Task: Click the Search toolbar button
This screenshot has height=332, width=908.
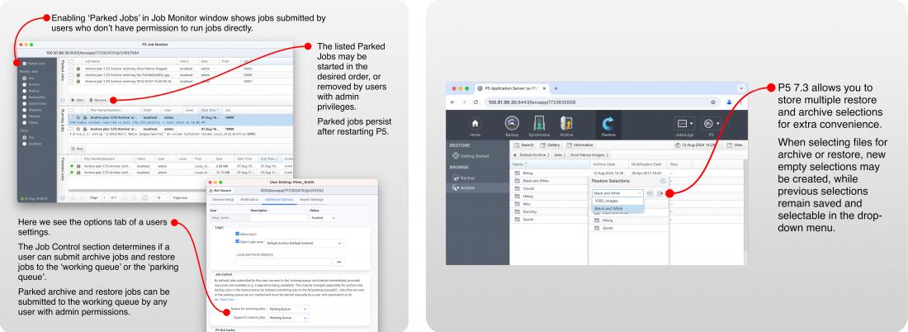Action: click(525, 145)
